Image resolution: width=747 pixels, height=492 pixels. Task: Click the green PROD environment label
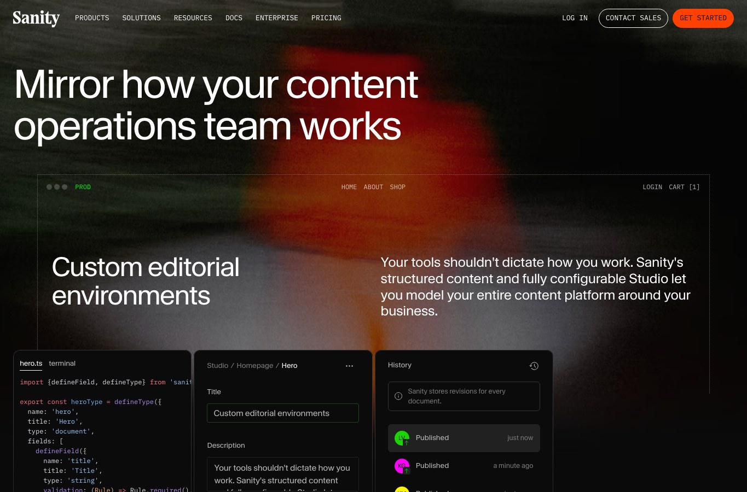click(83, 187)
